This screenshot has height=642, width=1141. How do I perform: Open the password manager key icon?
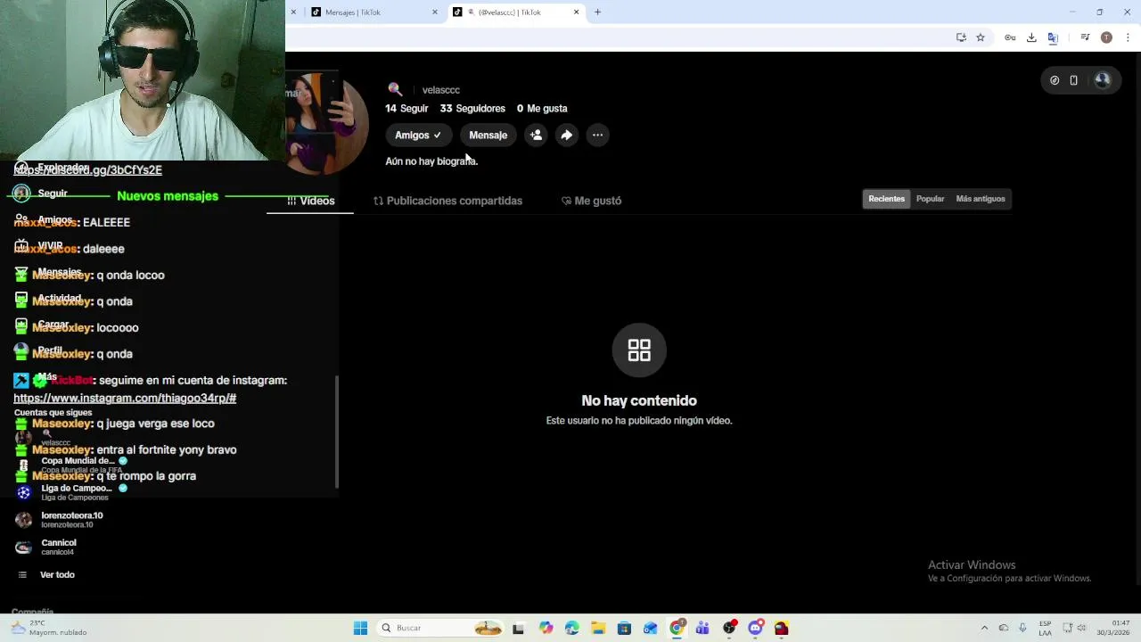click(x=1010, y=37)
